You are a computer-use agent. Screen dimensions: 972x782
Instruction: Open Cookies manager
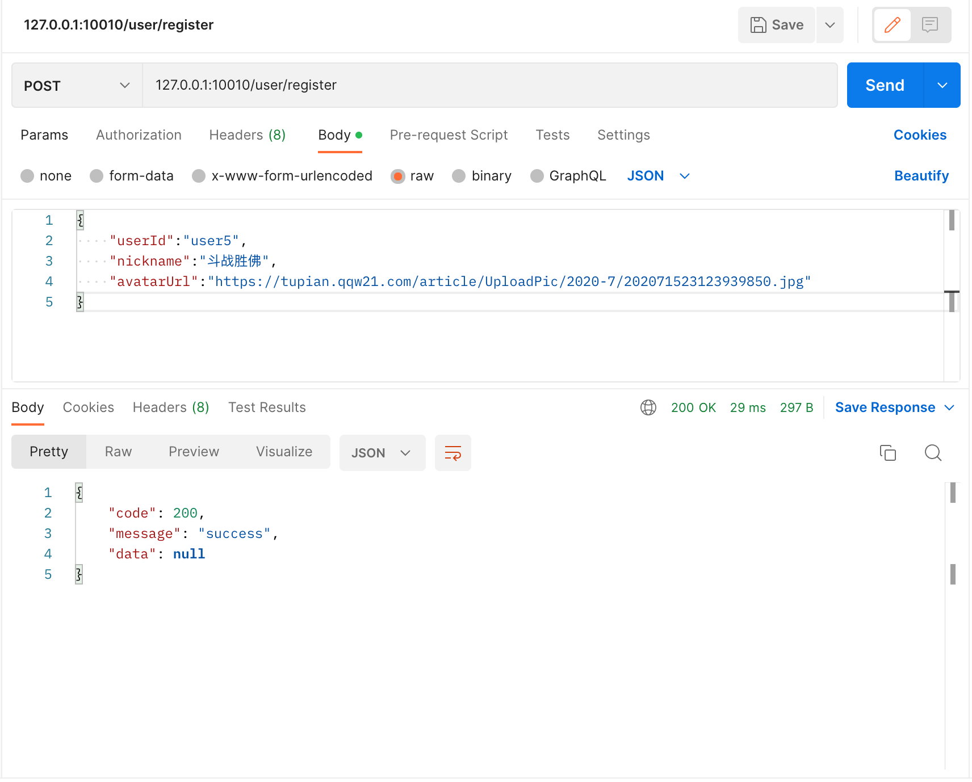click(920, 135)
